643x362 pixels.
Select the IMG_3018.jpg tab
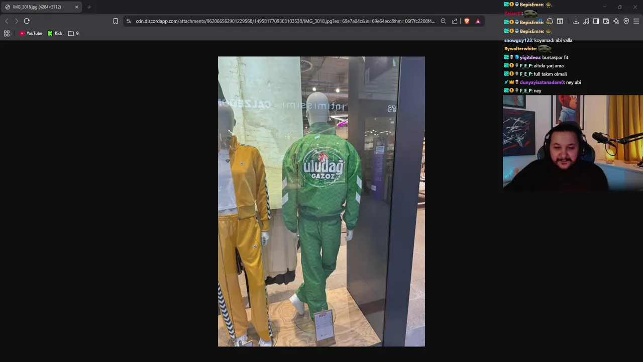click(41, 7)
